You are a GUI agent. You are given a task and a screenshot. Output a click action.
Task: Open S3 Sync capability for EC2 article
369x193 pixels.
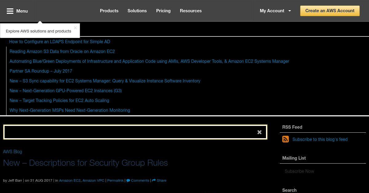point(105,81)
